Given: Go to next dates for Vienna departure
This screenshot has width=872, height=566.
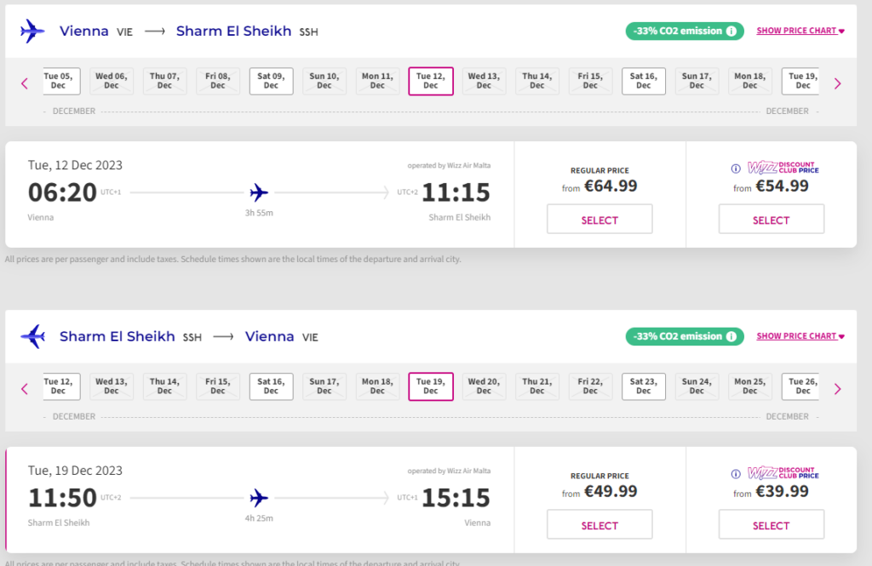Looking at the screenshot, I should tap(837, 83).
